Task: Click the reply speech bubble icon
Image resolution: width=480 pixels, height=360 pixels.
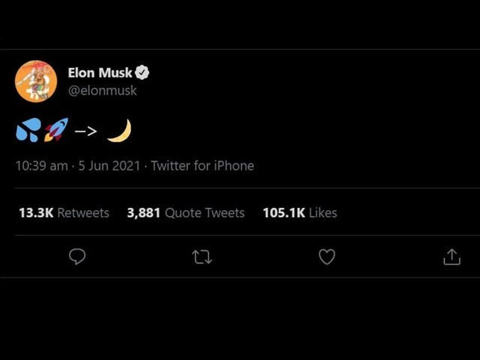Action: point(77,256)
